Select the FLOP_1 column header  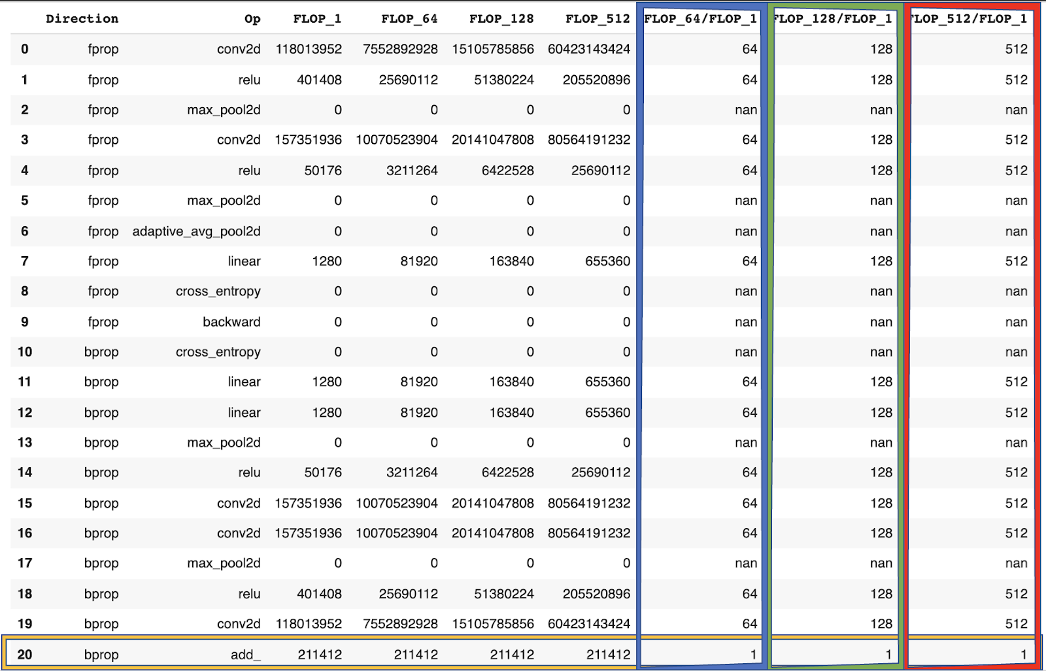[x=317, y=19]
